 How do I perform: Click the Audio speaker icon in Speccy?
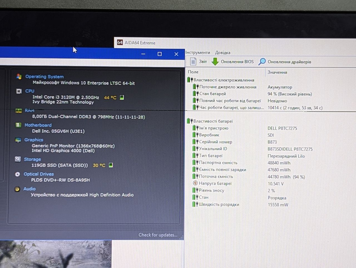pos(17,189)
